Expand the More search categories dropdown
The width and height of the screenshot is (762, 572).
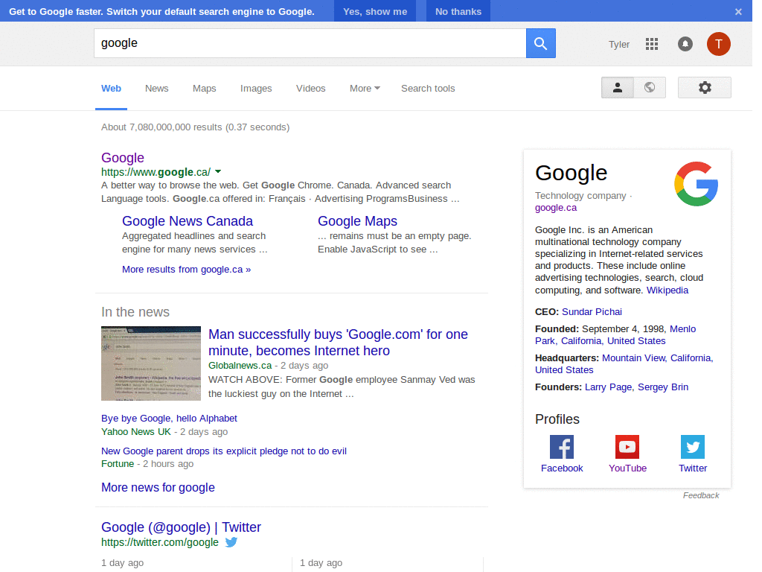[365, 89]
